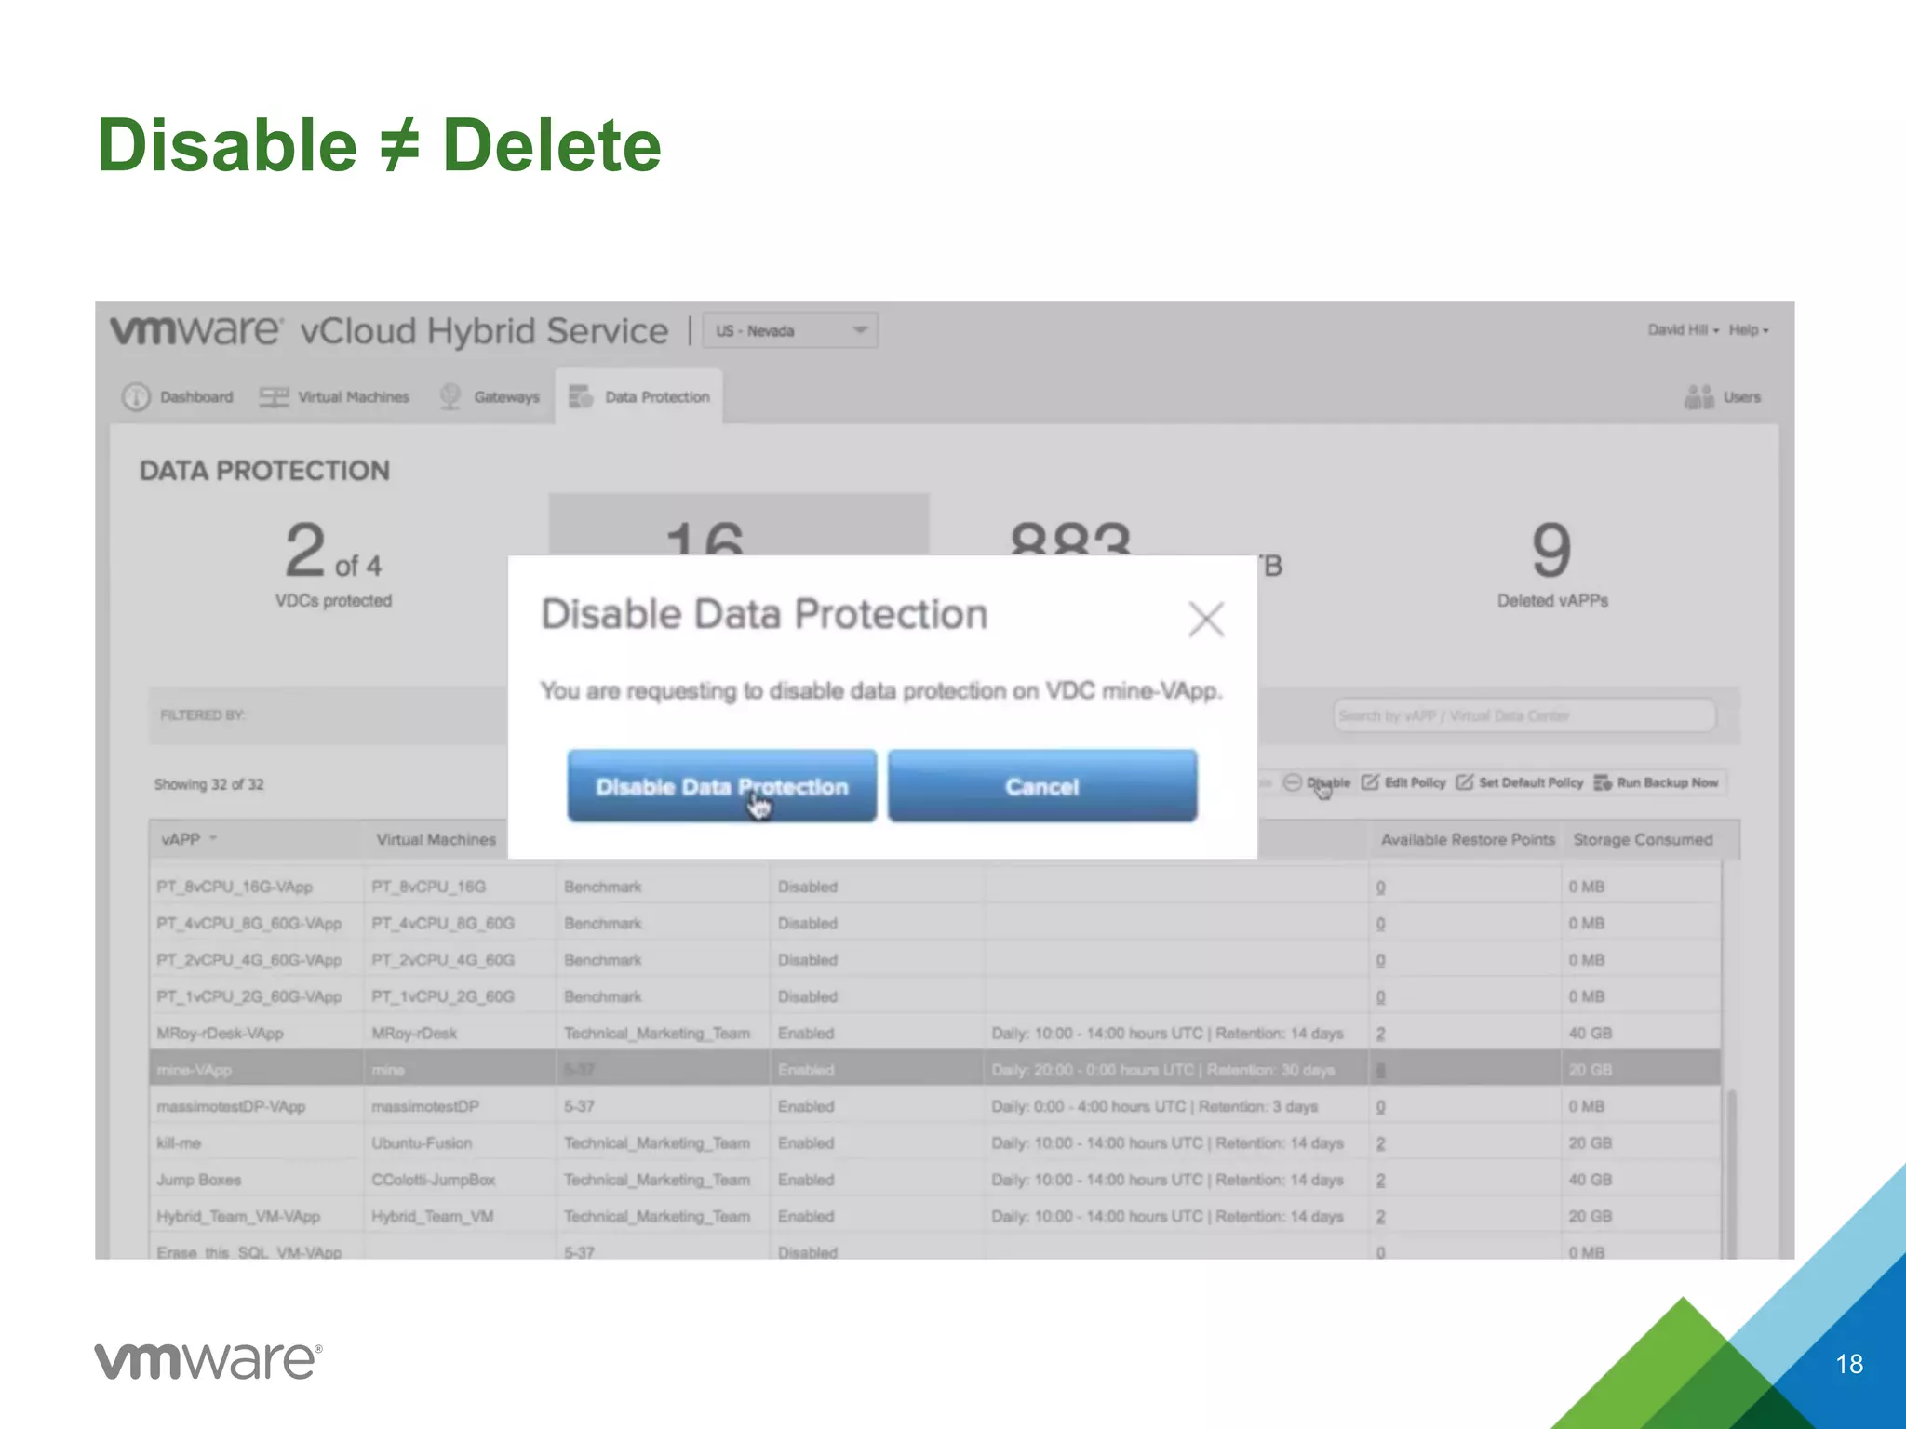Switch to the Virtual Machines tab

click(x=335, y=397)
